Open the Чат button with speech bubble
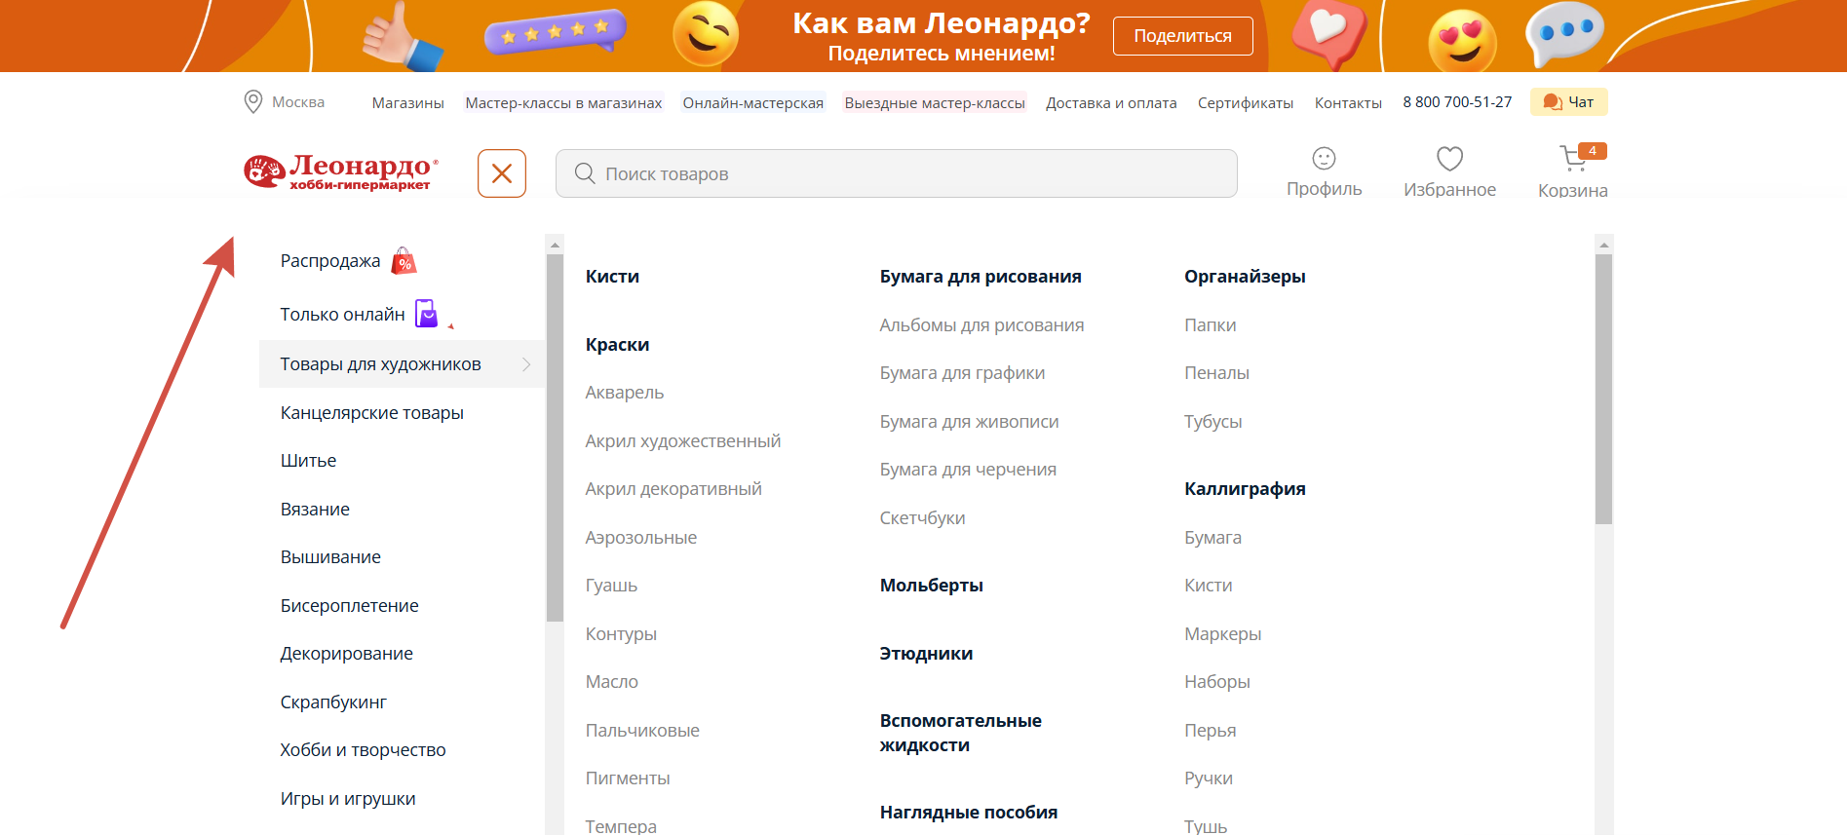This screenshot has height=835, width=1847. tap(1568, 102)
